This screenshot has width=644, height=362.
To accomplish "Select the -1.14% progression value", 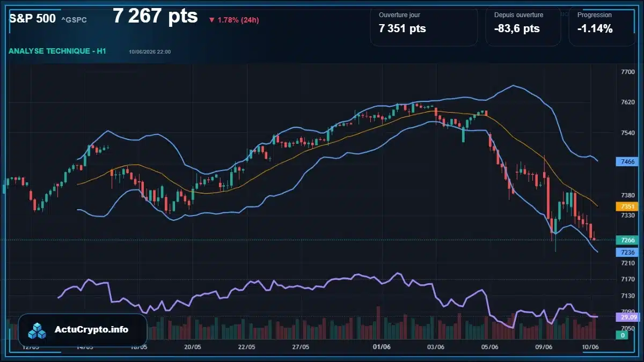I will (x=595, y=29).
